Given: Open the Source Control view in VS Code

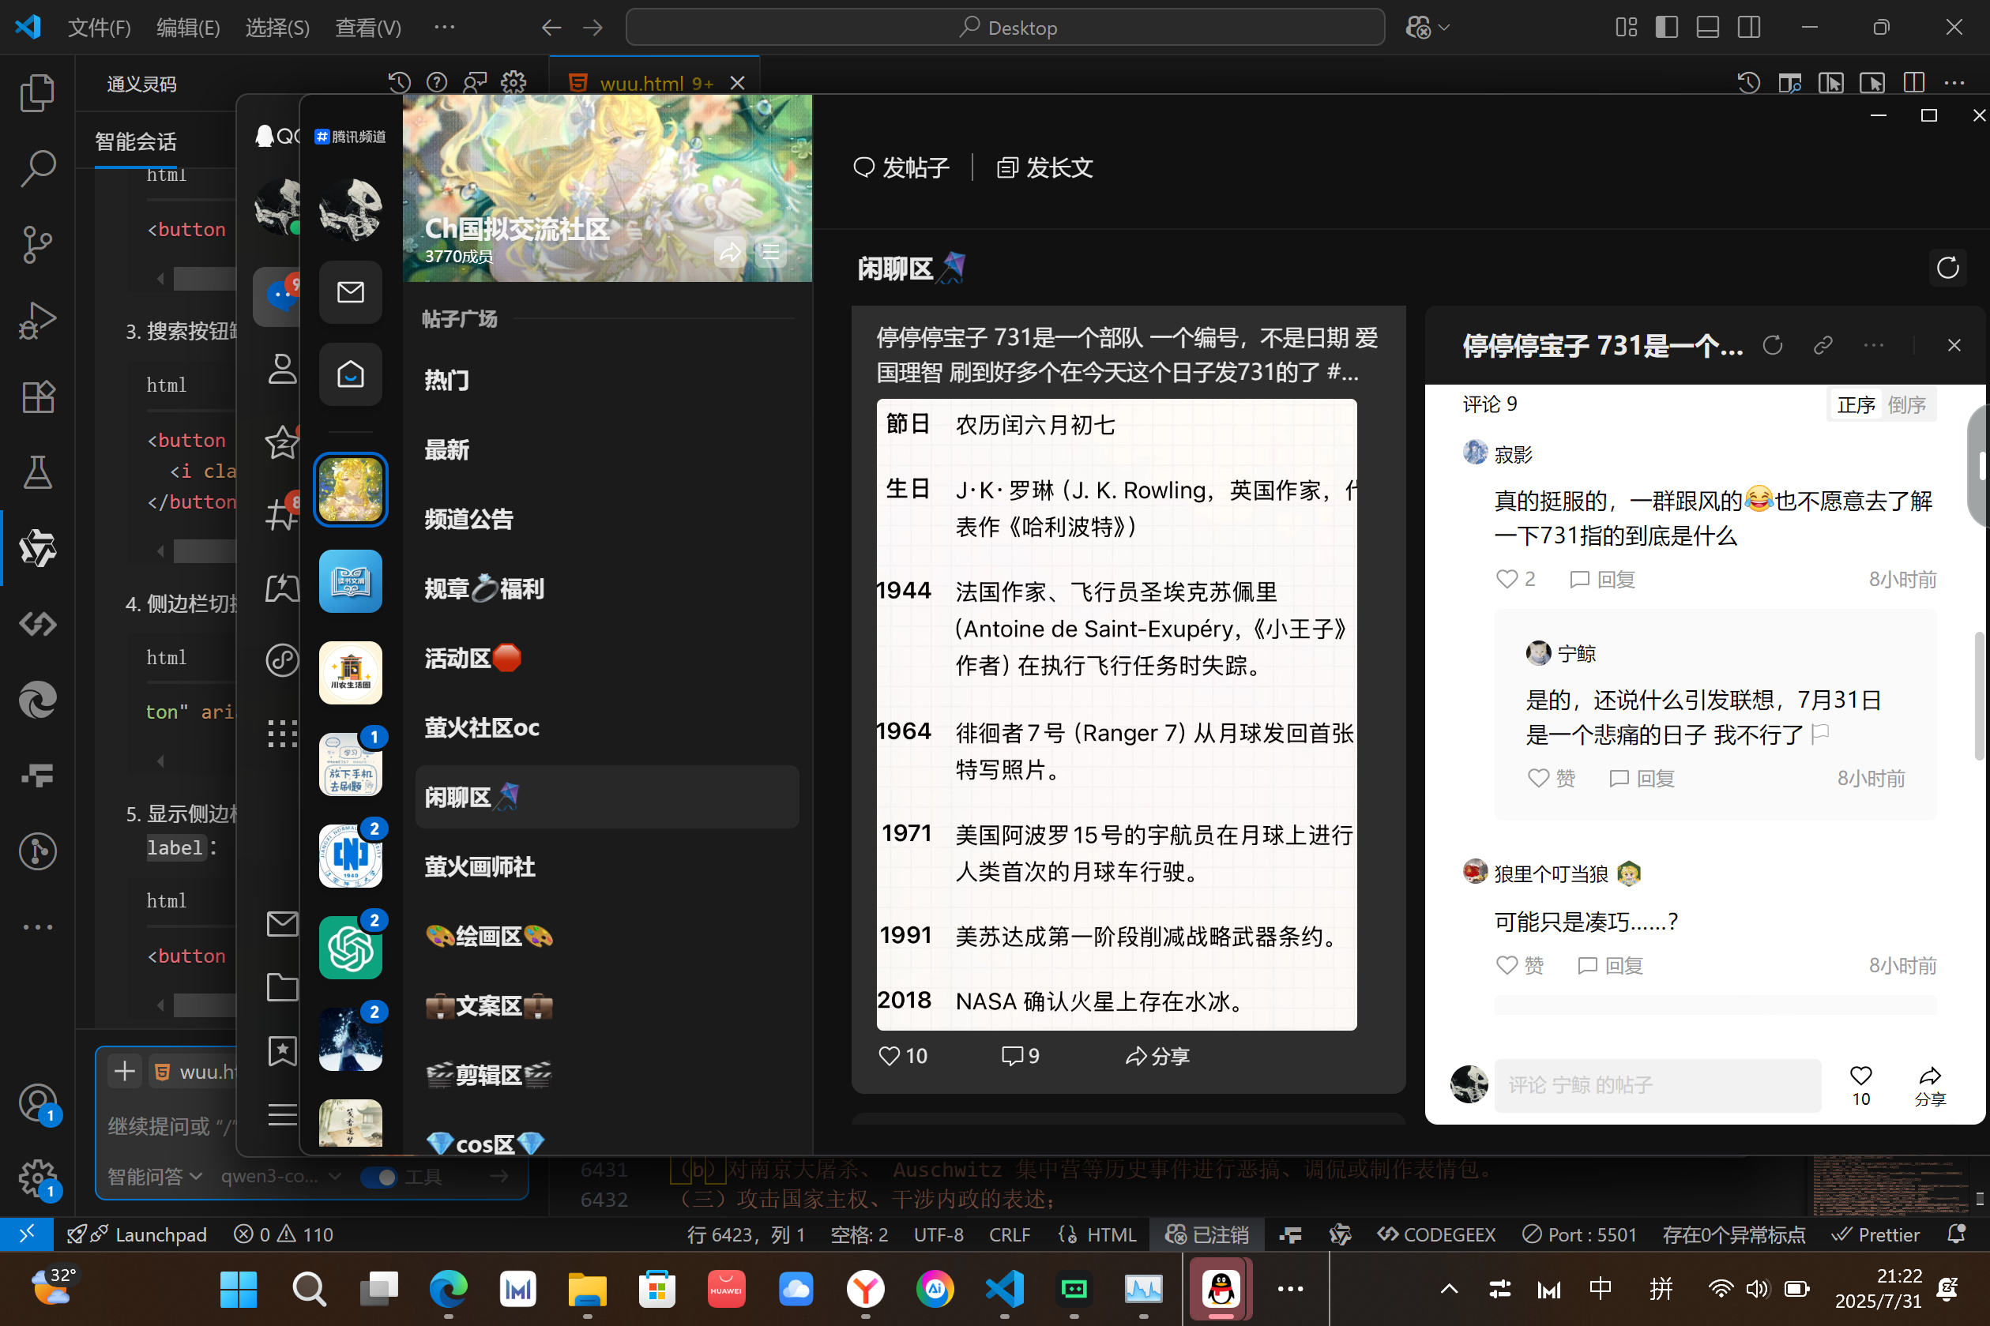Looking at the screenshot, I should tap(37, 244).
